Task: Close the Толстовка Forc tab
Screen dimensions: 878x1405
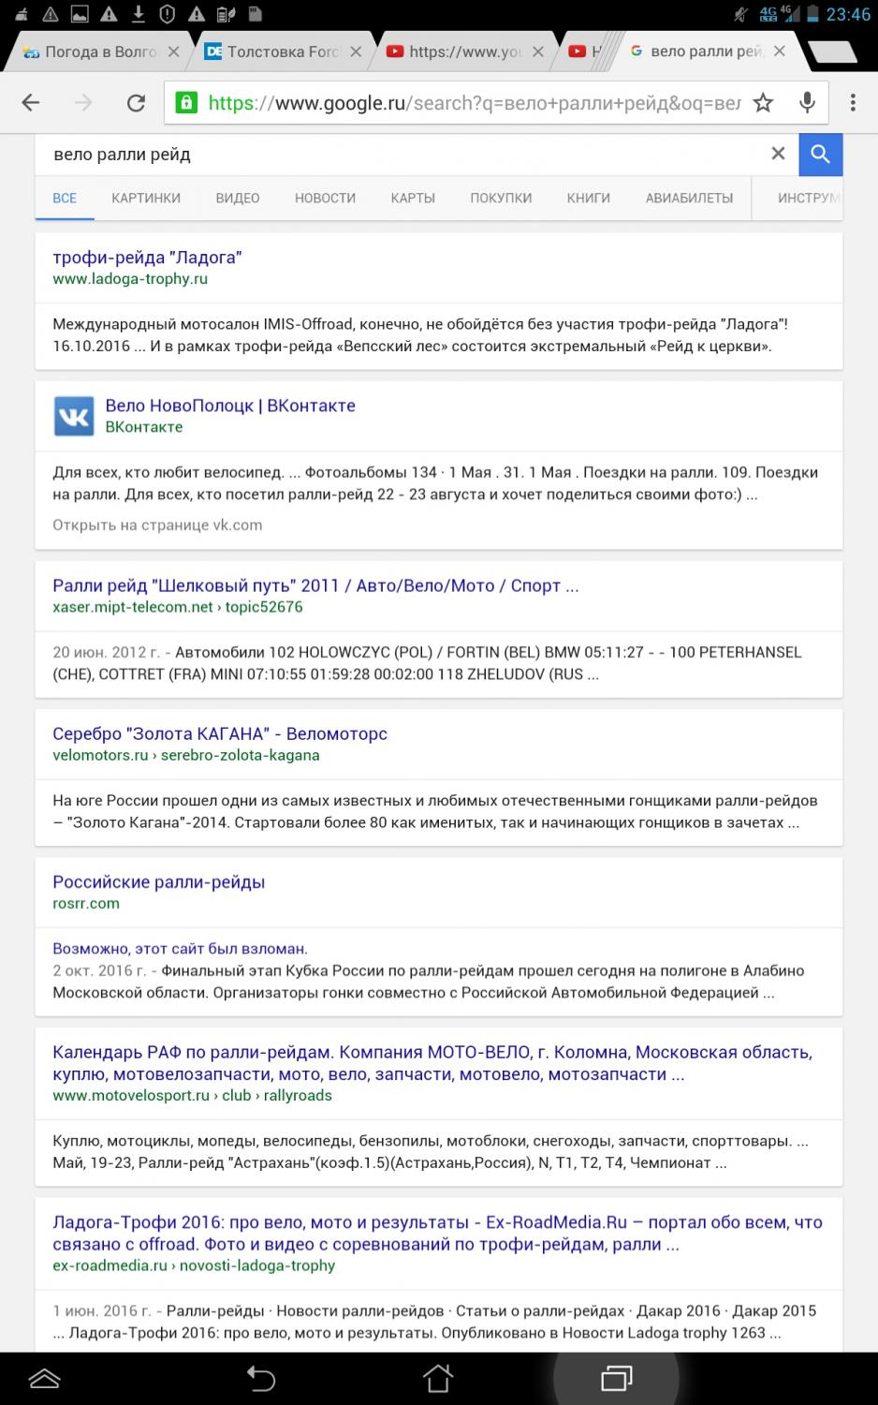Action: click(356, 52)
